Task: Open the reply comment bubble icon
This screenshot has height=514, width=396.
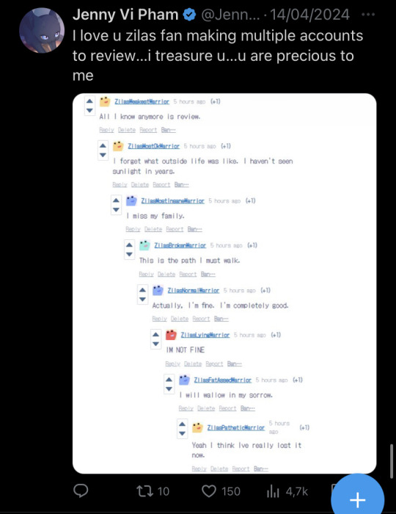Action: coord(81,491)
